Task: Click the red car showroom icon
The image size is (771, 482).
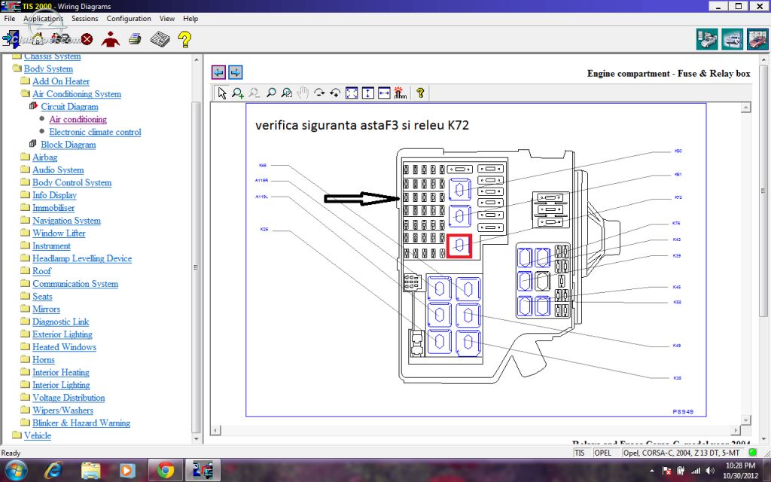Action: pyautogui.click(x=757, y=39)
